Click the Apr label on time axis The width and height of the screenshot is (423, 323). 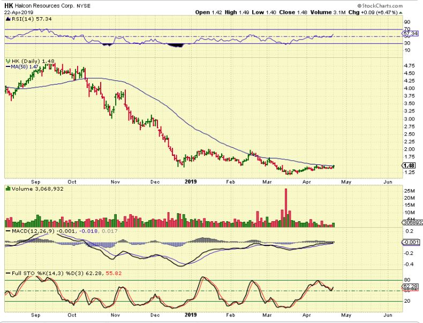(306, 182)
